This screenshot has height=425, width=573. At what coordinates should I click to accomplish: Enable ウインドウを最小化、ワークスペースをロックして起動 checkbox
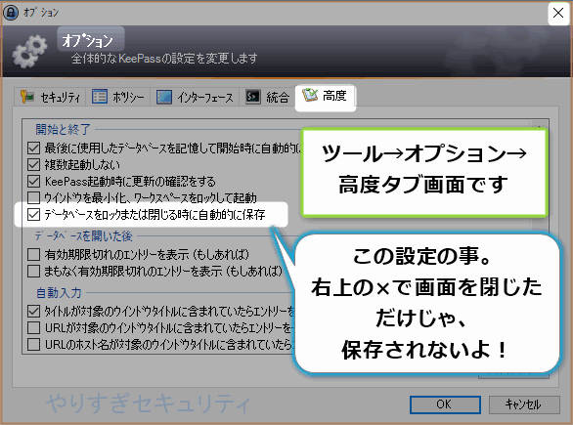[x=33, y=197]
